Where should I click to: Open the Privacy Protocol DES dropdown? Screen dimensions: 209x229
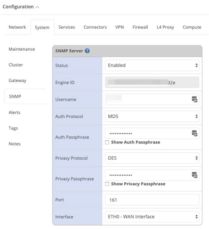tap(152, 158)
